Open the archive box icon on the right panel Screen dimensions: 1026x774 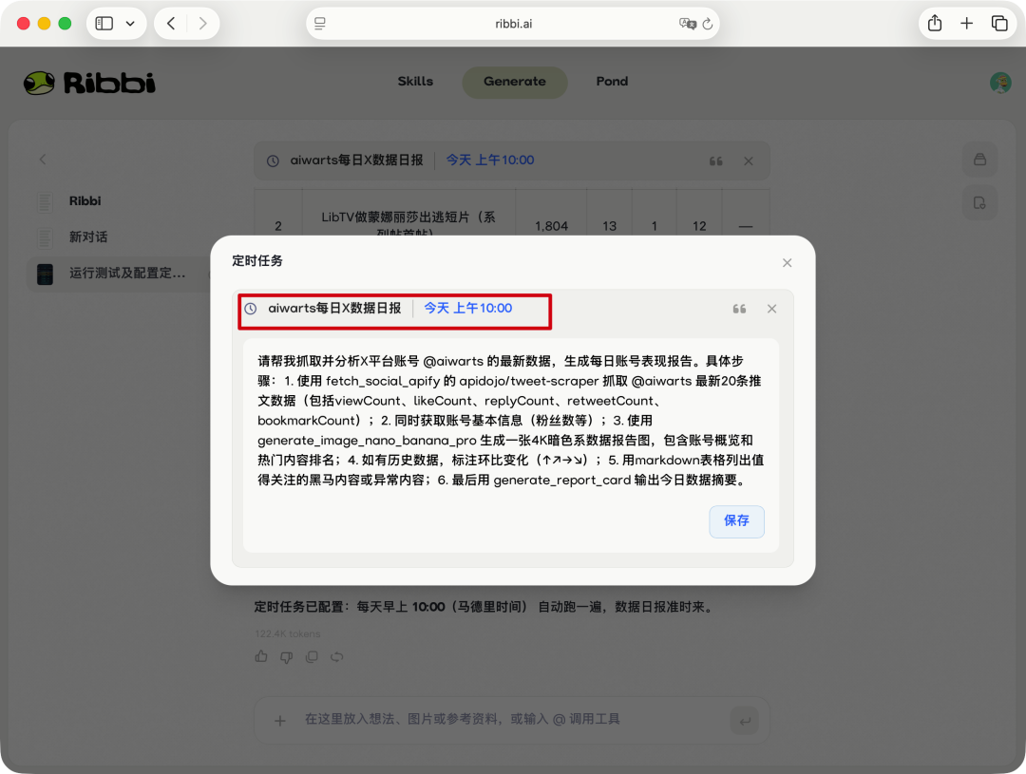[x=979, y=160]
